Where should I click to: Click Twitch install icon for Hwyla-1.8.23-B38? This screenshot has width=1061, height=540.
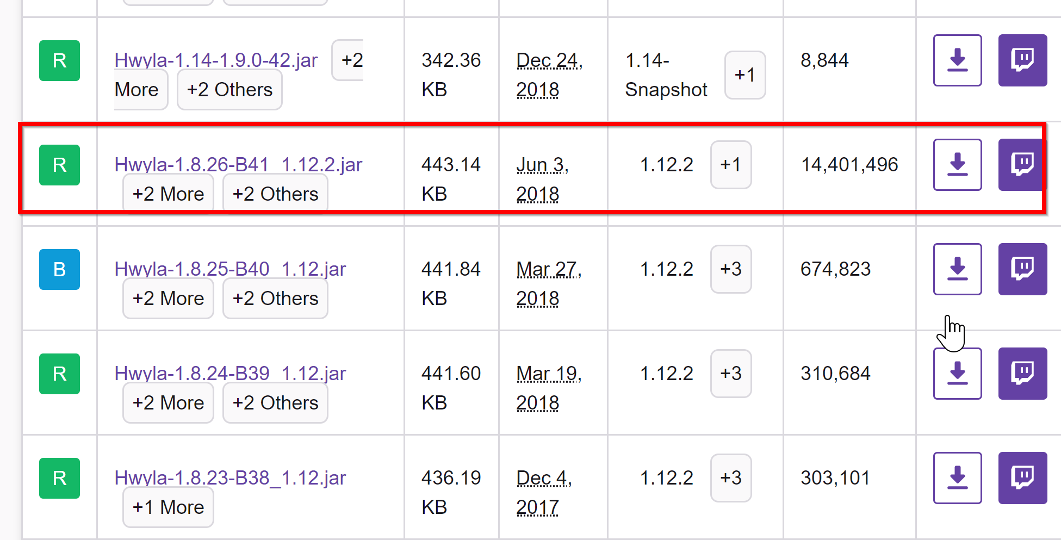1022,478
